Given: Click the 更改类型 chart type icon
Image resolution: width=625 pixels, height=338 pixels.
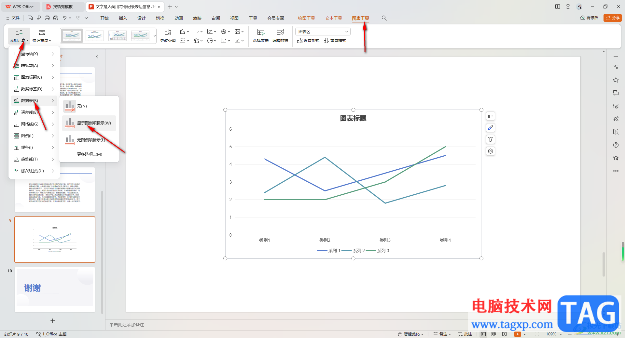Looking at the screenshot, I should (x=168, y=36).
